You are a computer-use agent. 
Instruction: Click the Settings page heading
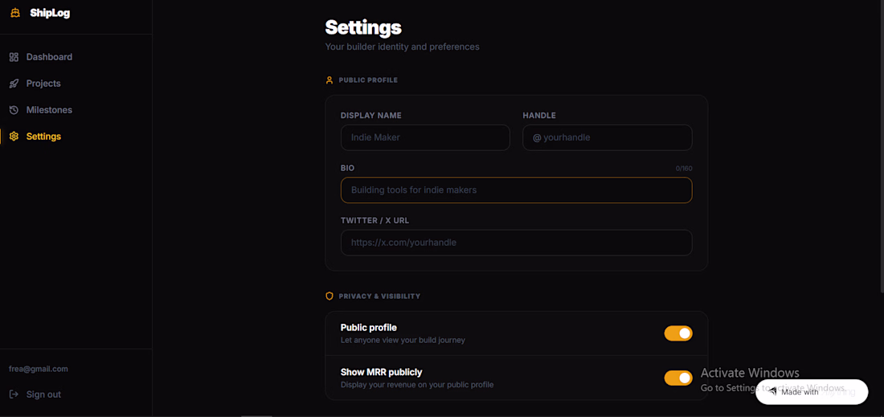(x=363, y=27)
